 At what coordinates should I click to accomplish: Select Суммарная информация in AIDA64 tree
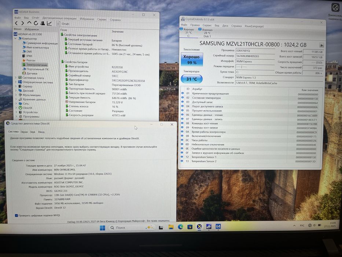coord(40,43)
